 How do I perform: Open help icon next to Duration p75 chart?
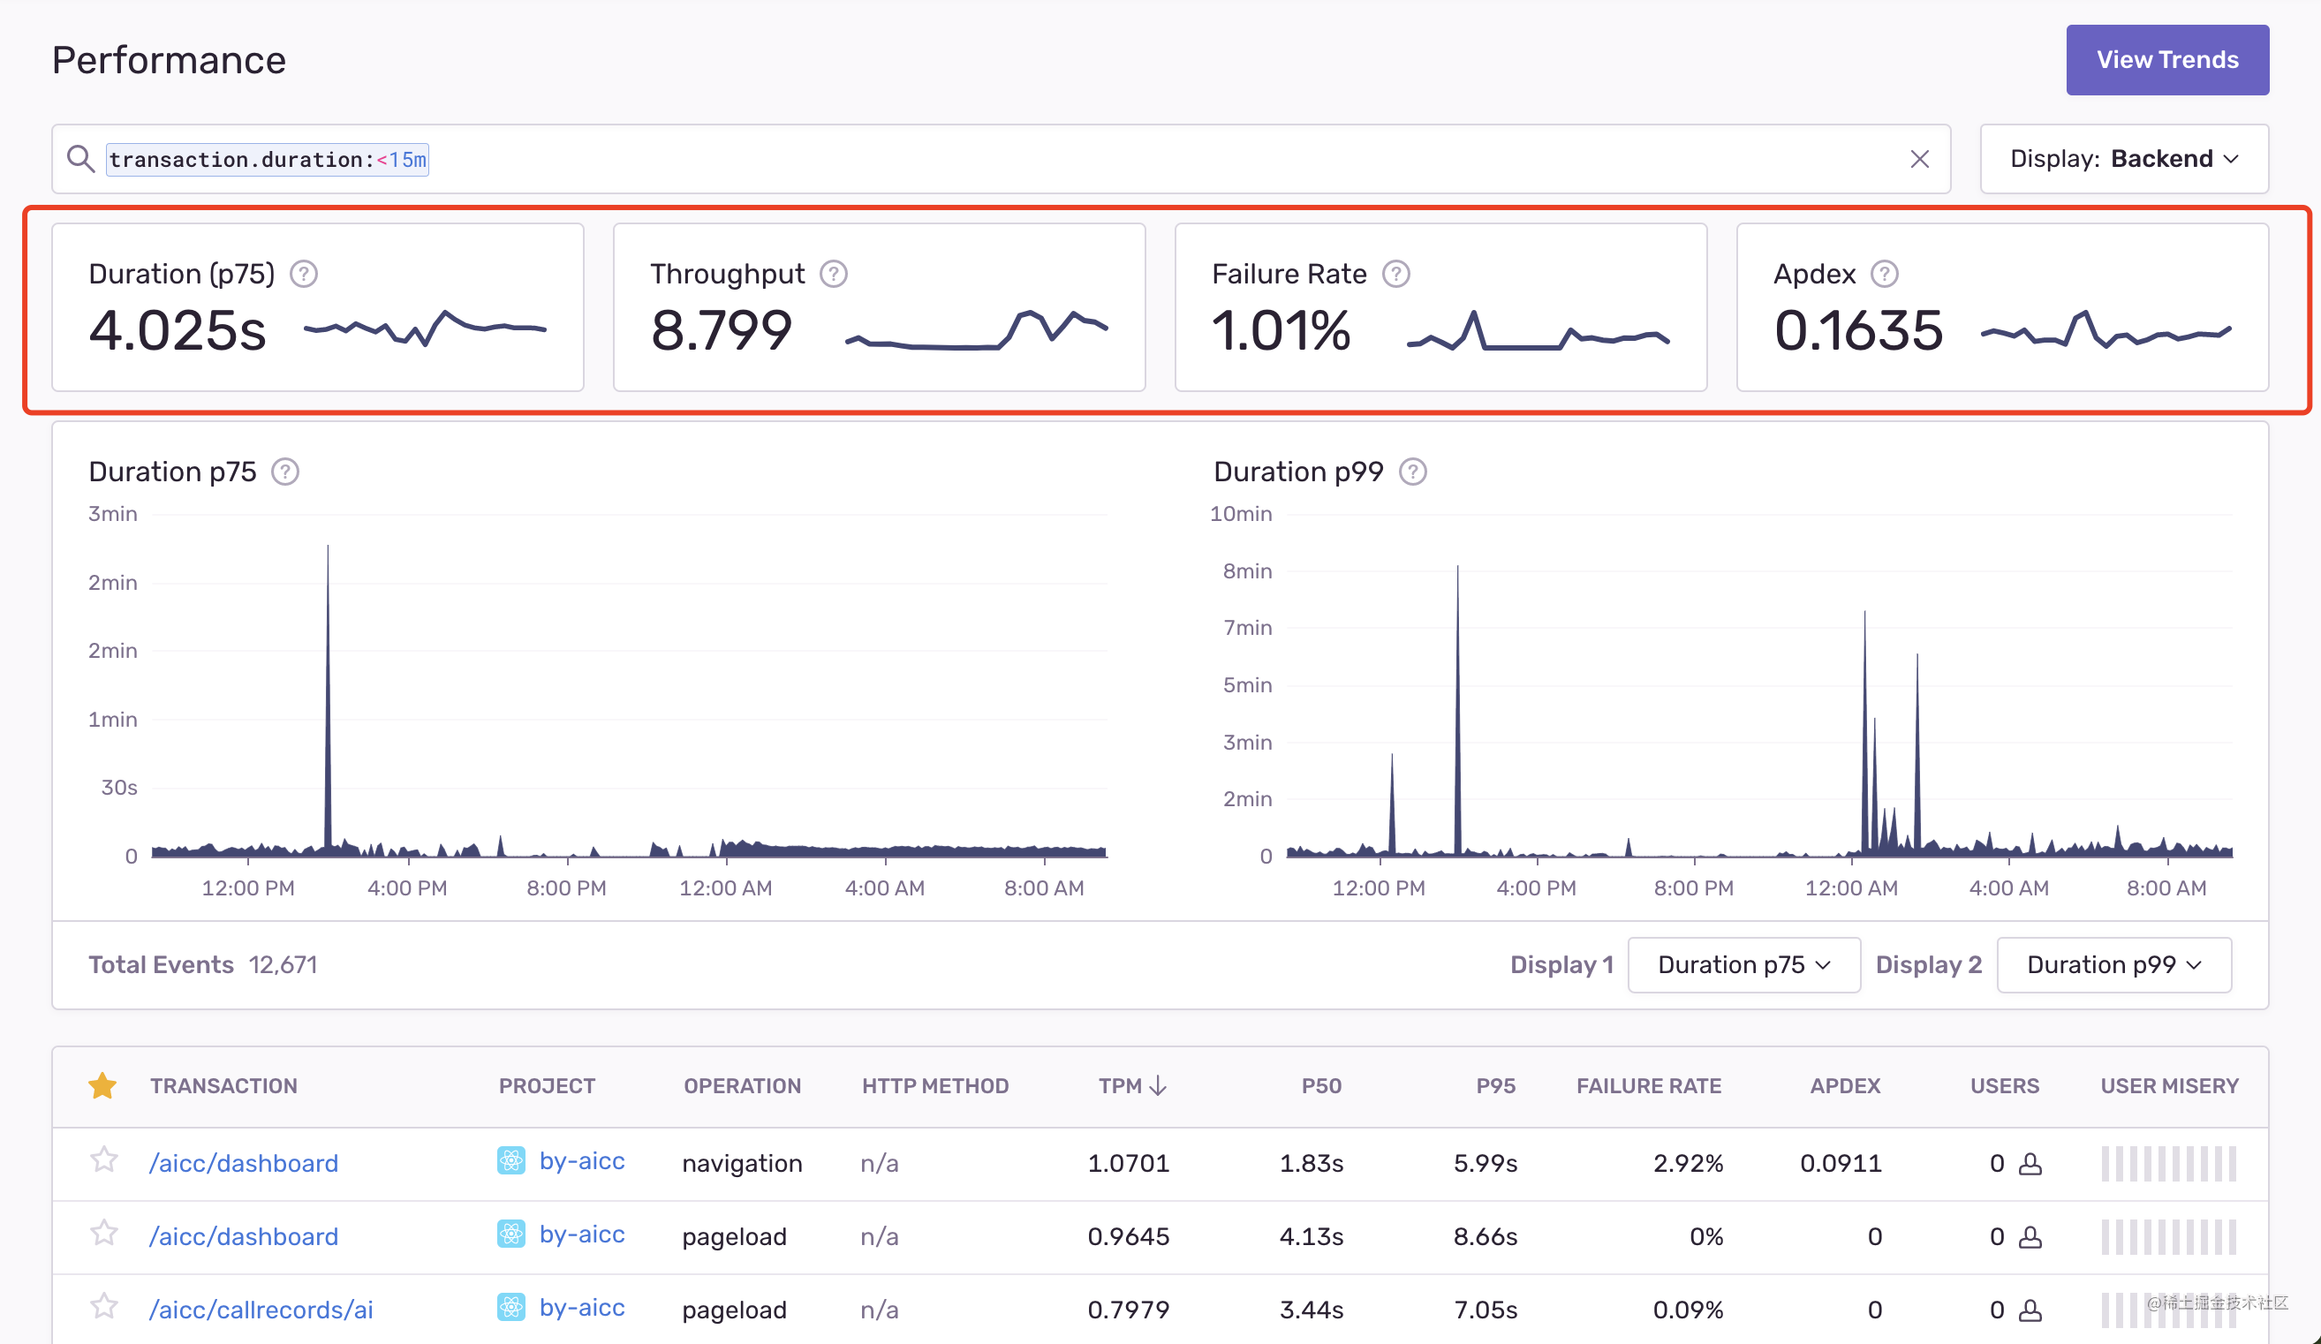click(285, 472)
